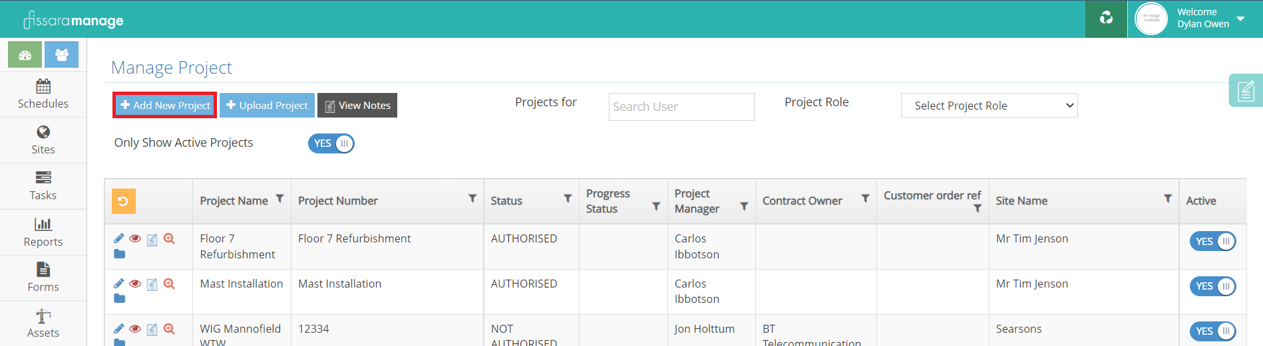Go to Sites in the sidebar
The image size is (1263, 346).
(43, 140)
